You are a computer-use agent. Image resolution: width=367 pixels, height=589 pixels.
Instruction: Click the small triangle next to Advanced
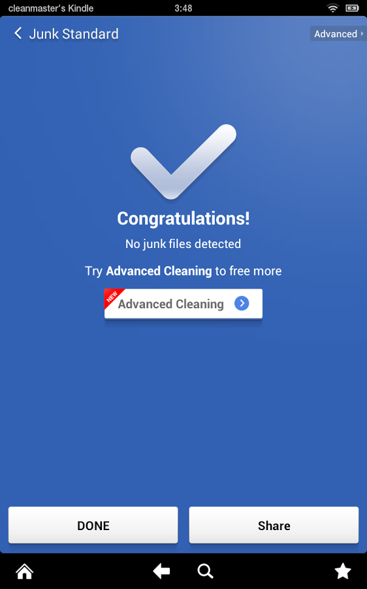tap(362, 34)
